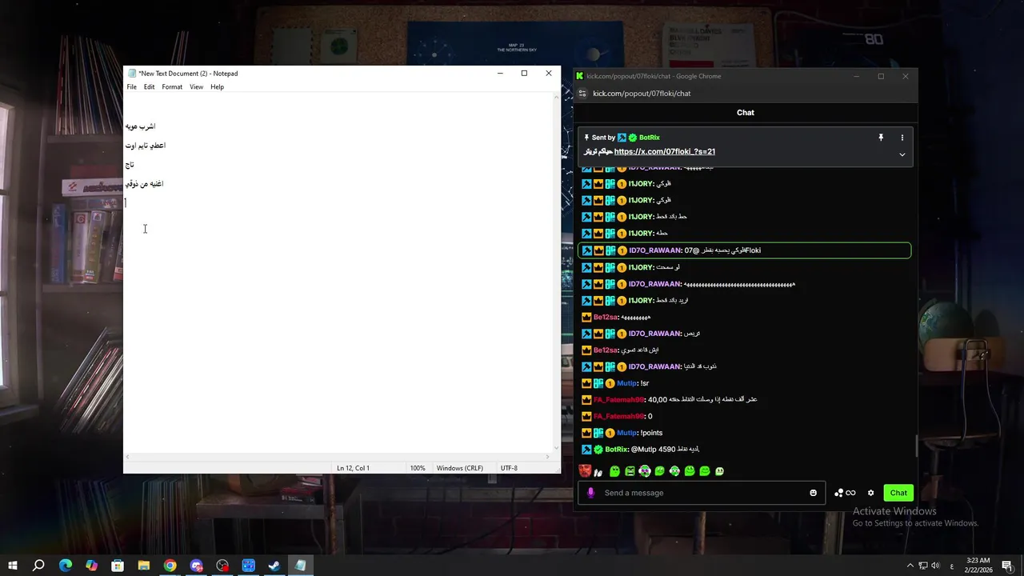Click the Kick chat vertical scrollbar thumb

pyautogui.click(x=917, y=446)
